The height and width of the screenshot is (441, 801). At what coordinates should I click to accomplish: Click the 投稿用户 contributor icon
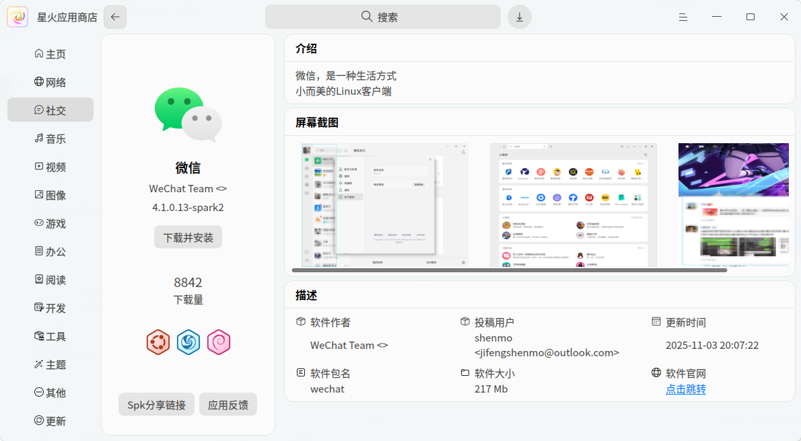465,321
